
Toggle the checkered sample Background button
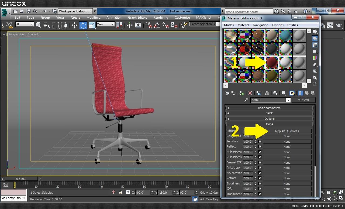click(x=315, y=45)
